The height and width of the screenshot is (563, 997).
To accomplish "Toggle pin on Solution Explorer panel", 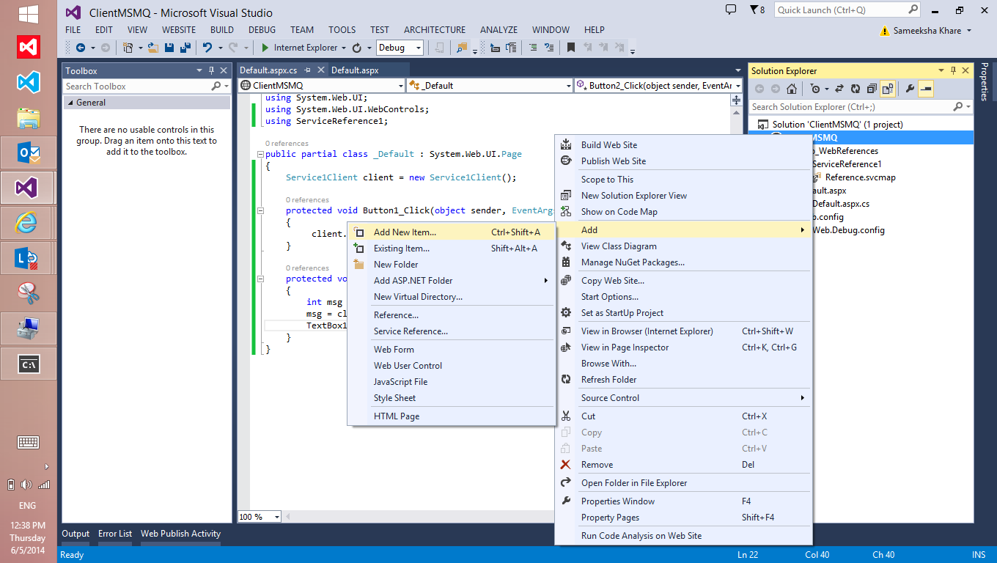I will tap(952, 70).
